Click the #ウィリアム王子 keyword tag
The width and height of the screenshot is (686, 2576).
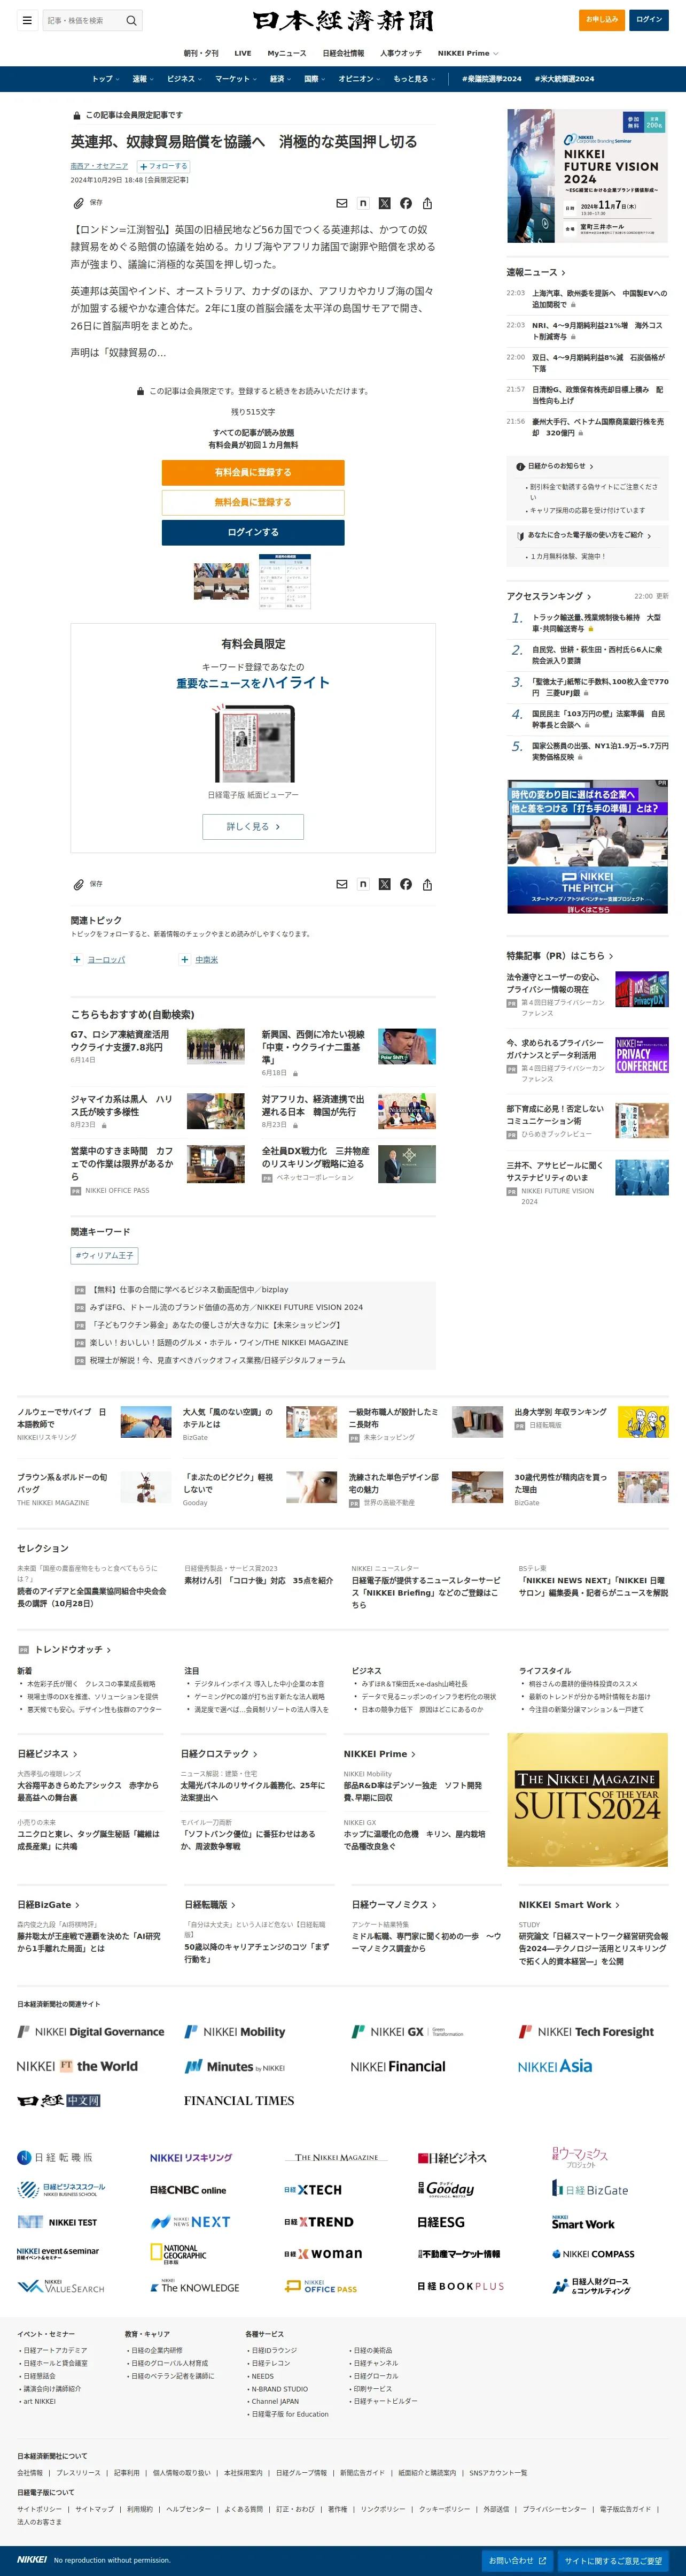[x=105, y=1255]
